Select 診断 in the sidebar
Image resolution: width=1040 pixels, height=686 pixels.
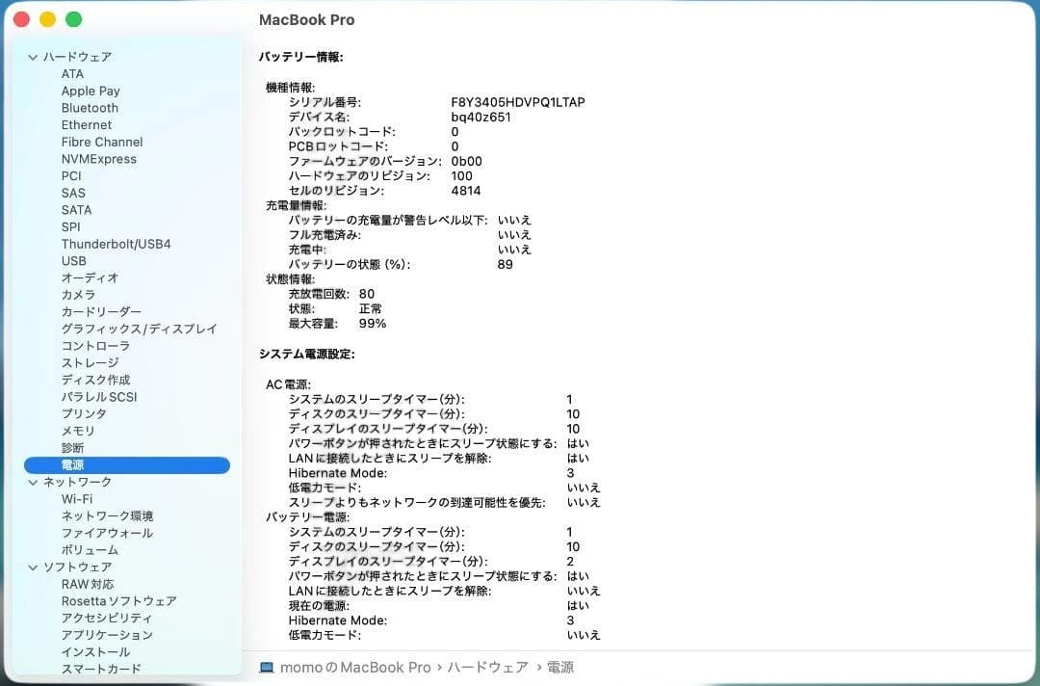pos(71,447)
